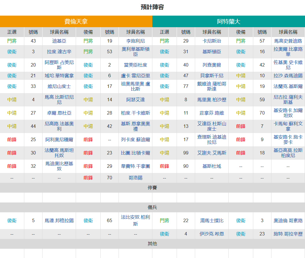Click Atalanta forward 基斯杜域
The image size is (305, 258).
point(212,166)
